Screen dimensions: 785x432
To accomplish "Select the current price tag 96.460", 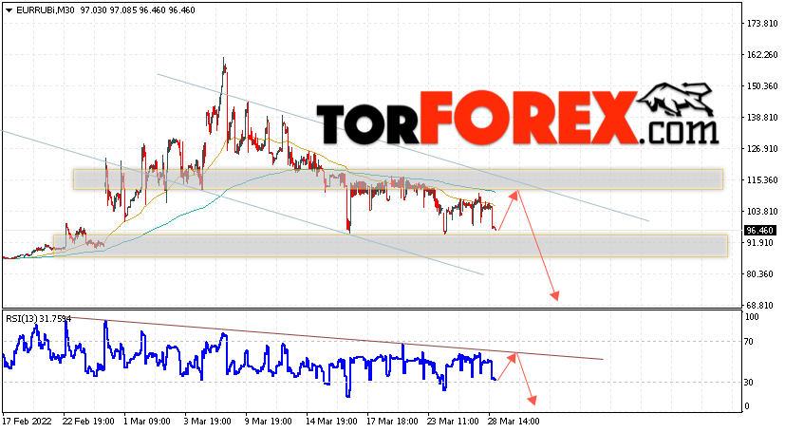I will (x=759, y=231).
